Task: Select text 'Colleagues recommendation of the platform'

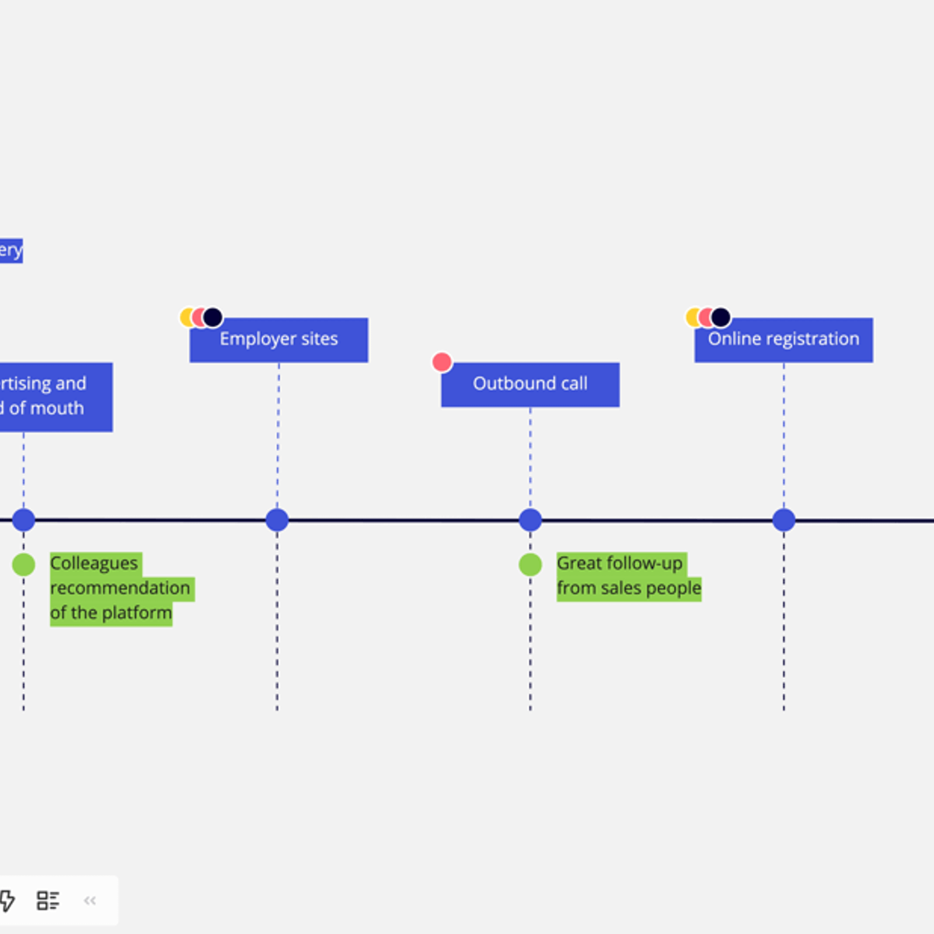Action: coord(122,589)
